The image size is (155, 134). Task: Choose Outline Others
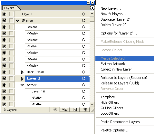tap(112, 108)
